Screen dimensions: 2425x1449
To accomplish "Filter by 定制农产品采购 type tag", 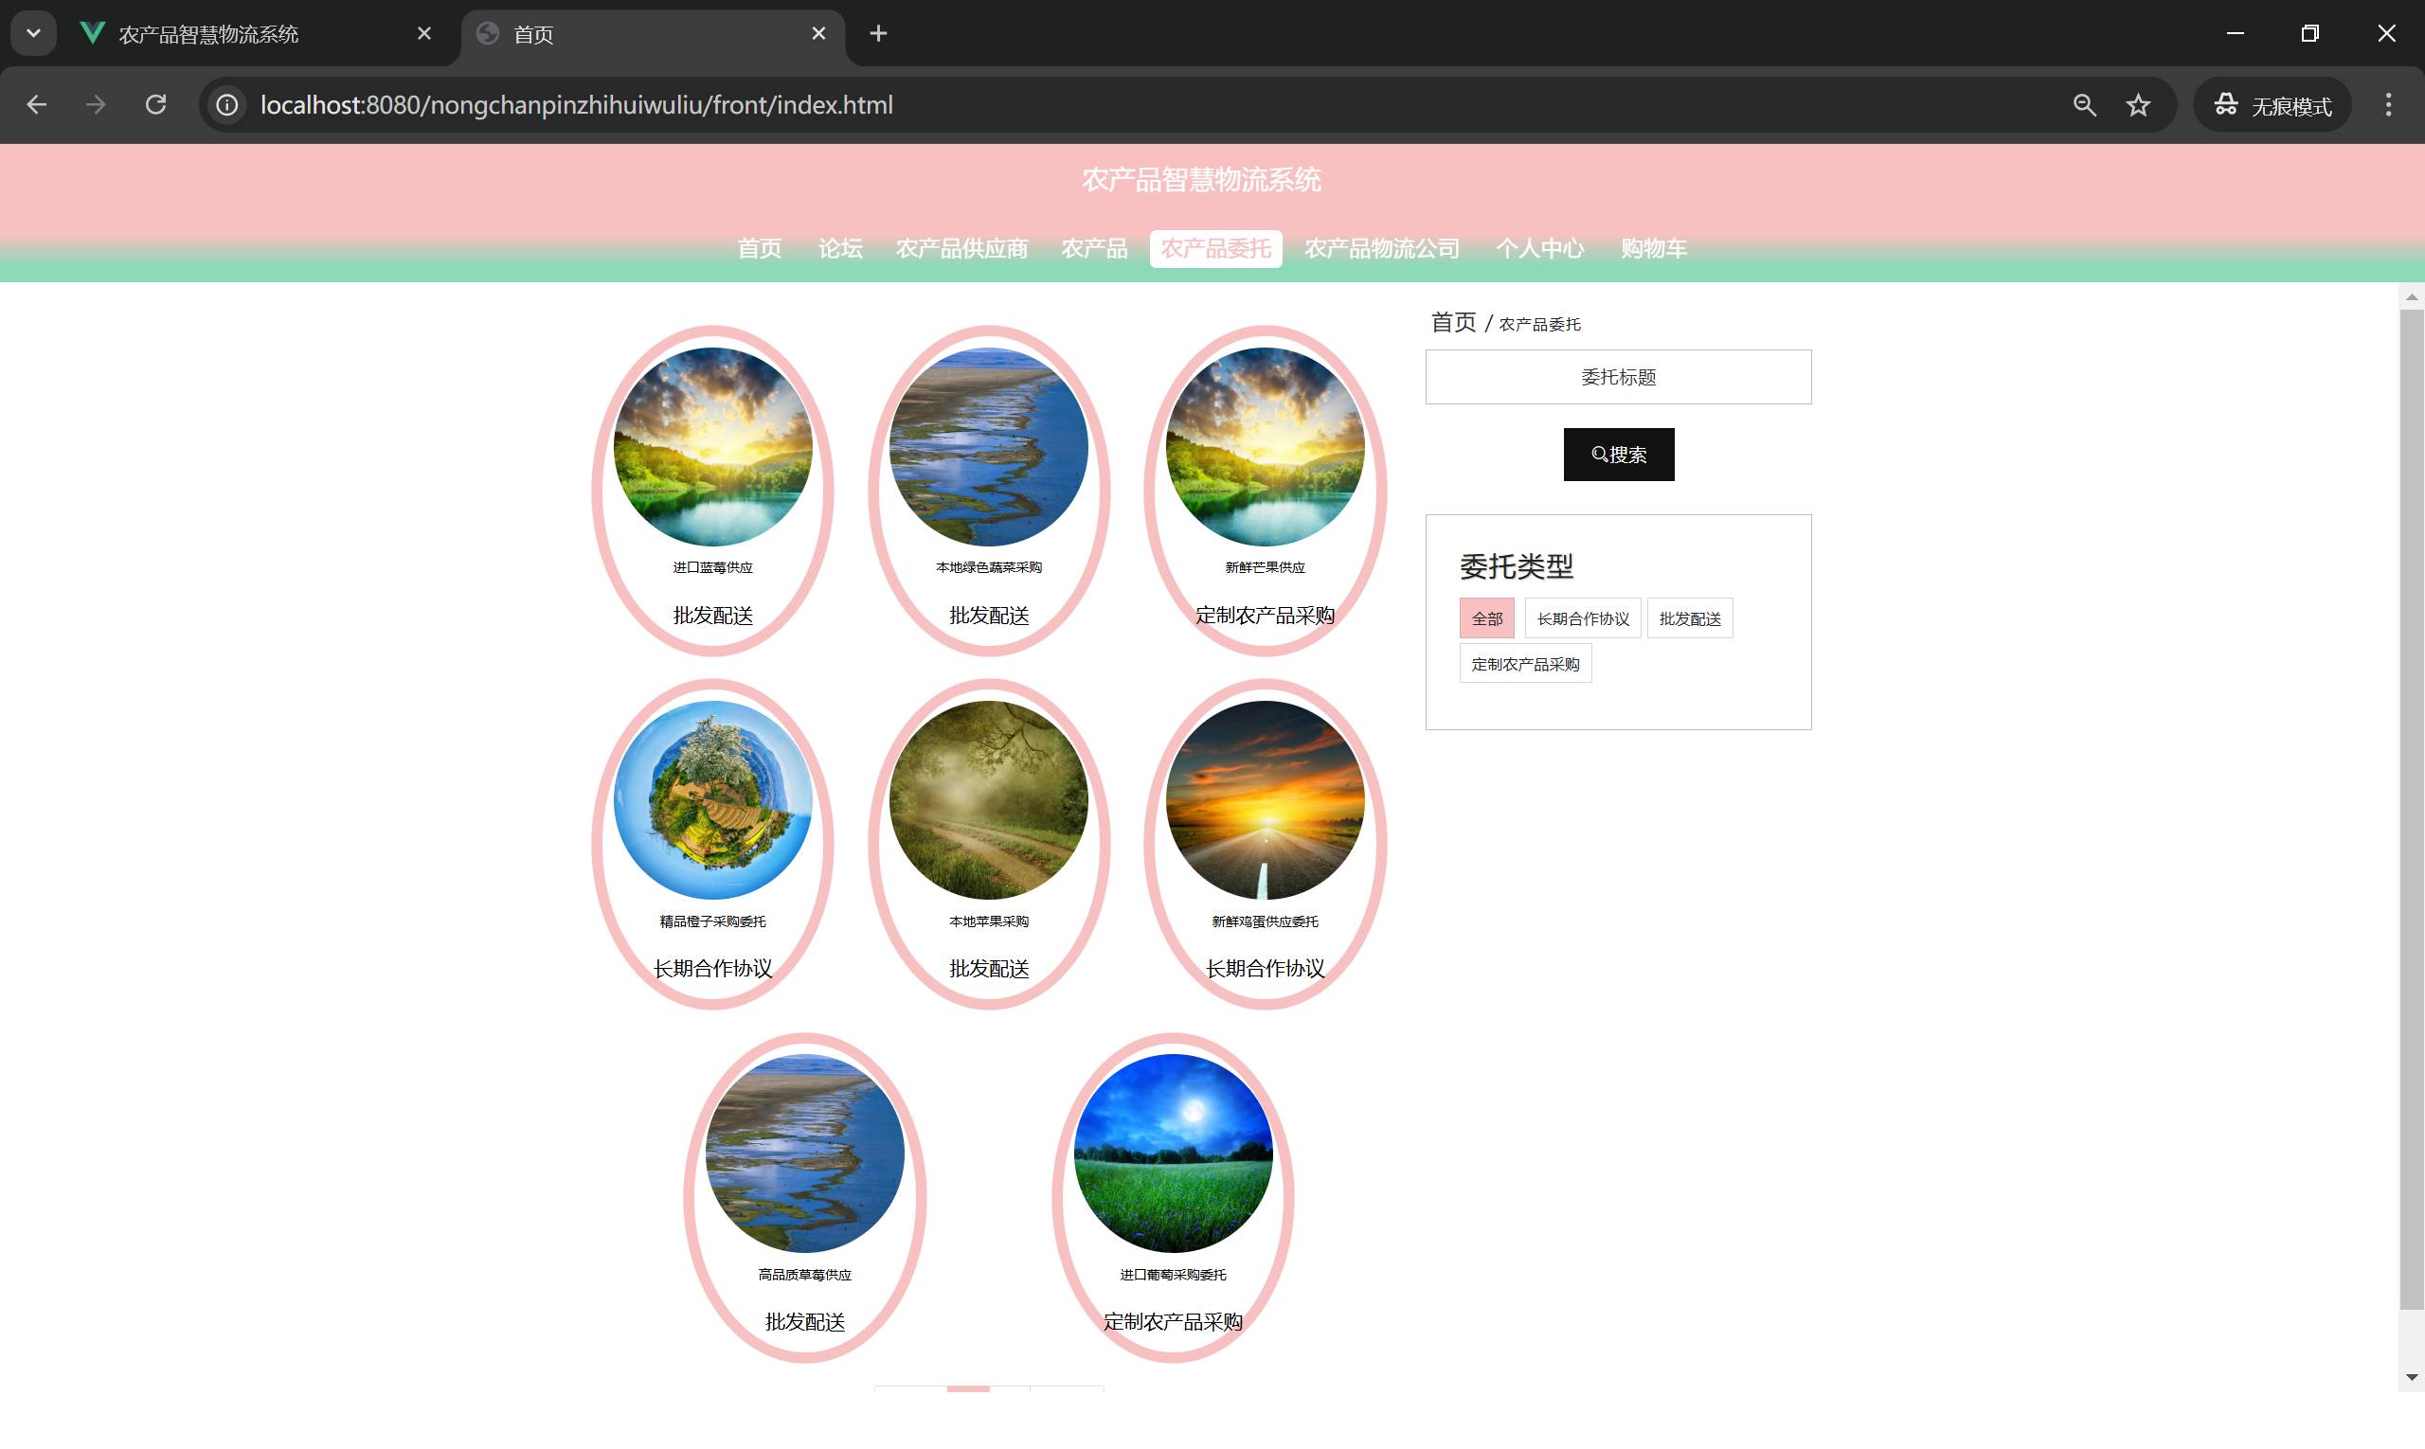I will coord(1524,664).
